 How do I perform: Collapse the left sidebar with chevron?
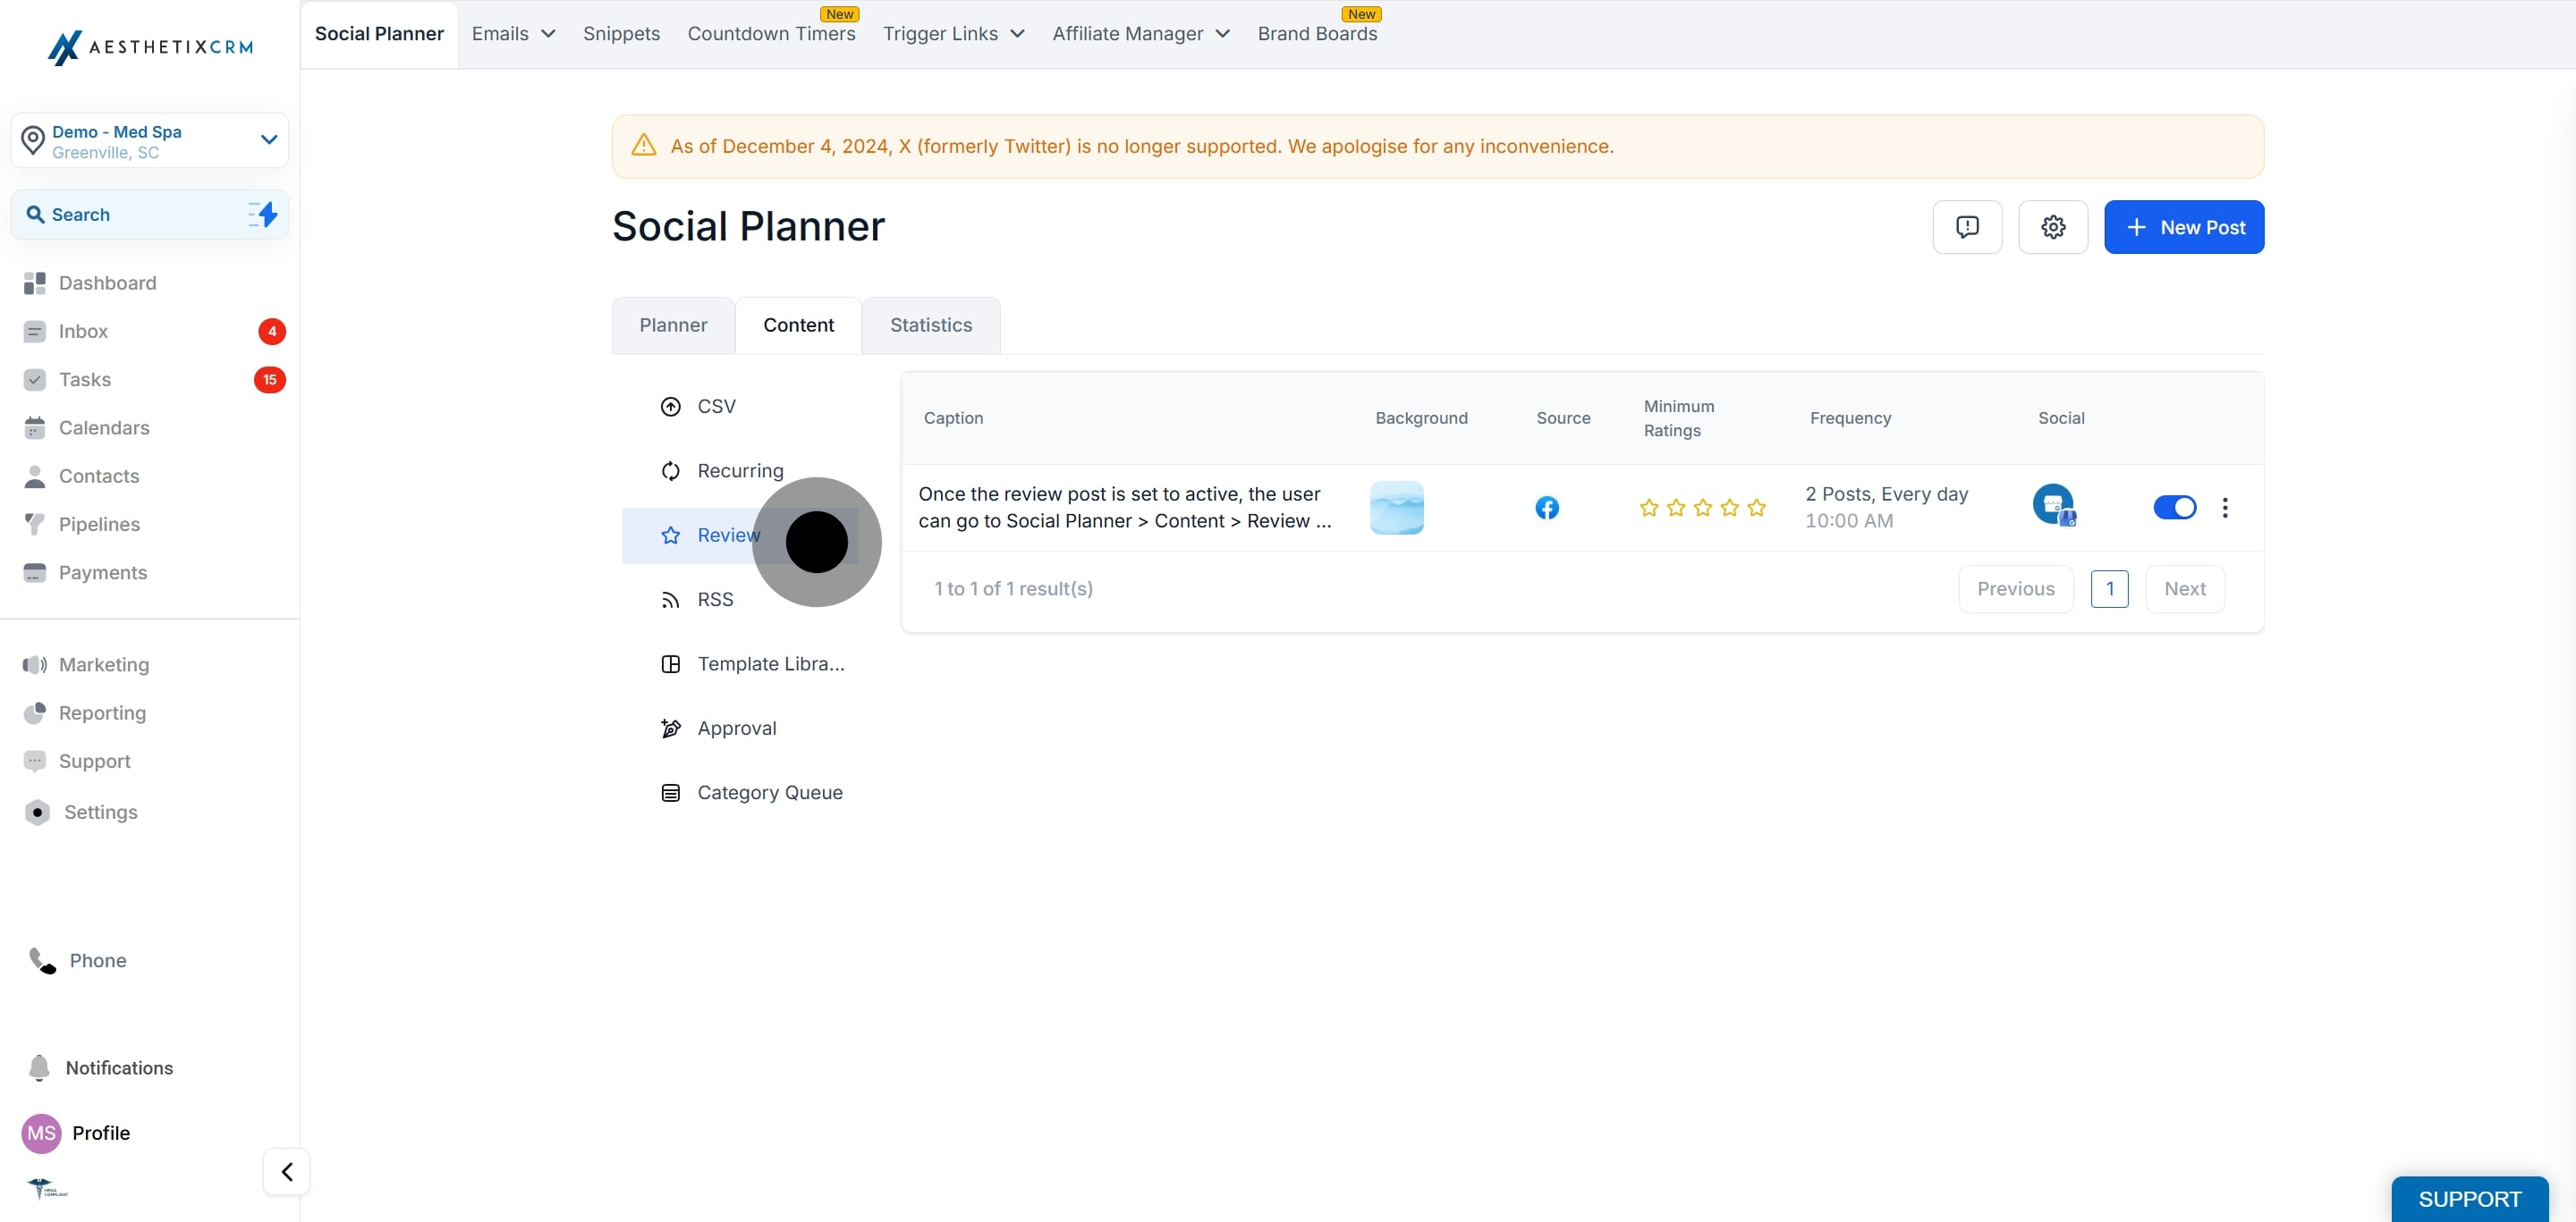pos(286,1171)
